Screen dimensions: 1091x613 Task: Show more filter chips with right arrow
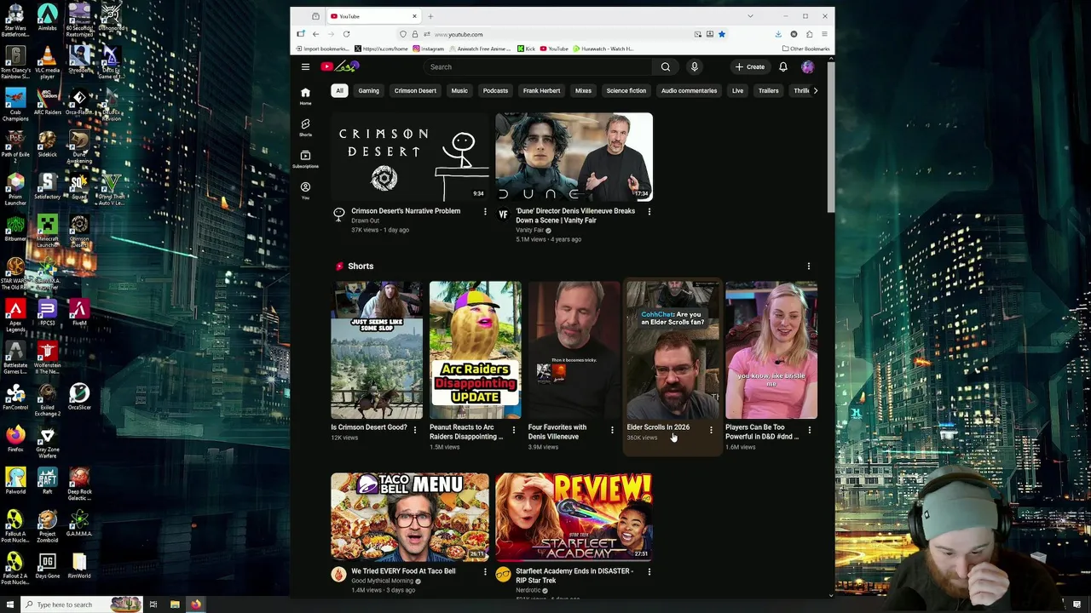click(815, 90)
